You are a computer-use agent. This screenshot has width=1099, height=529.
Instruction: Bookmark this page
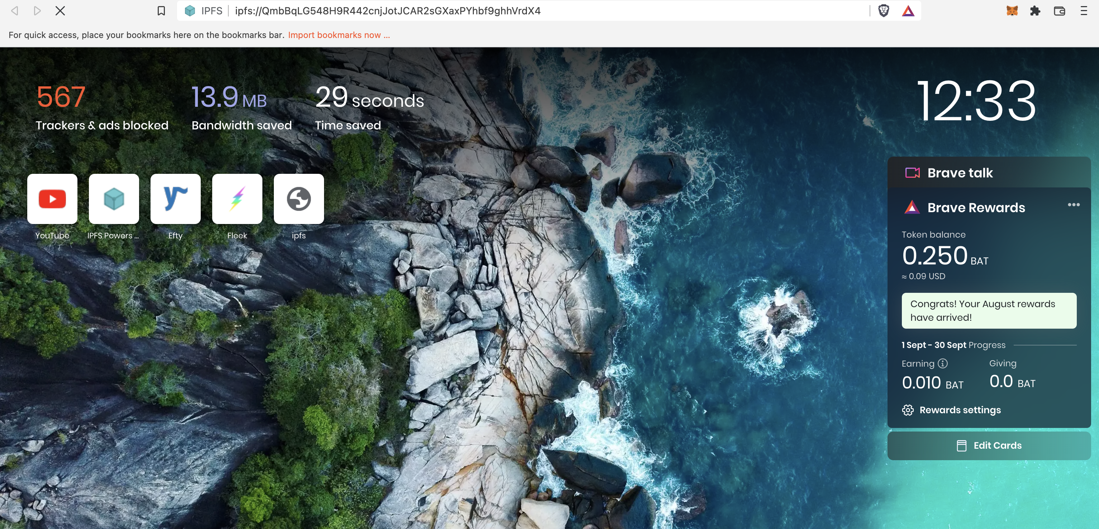161,11
